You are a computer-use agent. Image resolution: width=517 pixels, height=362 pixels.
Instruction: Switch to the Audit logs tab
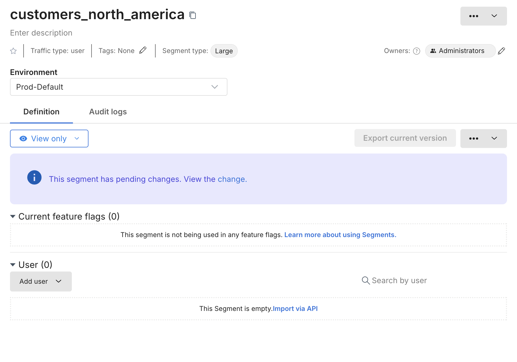click(x=108, y=112)
